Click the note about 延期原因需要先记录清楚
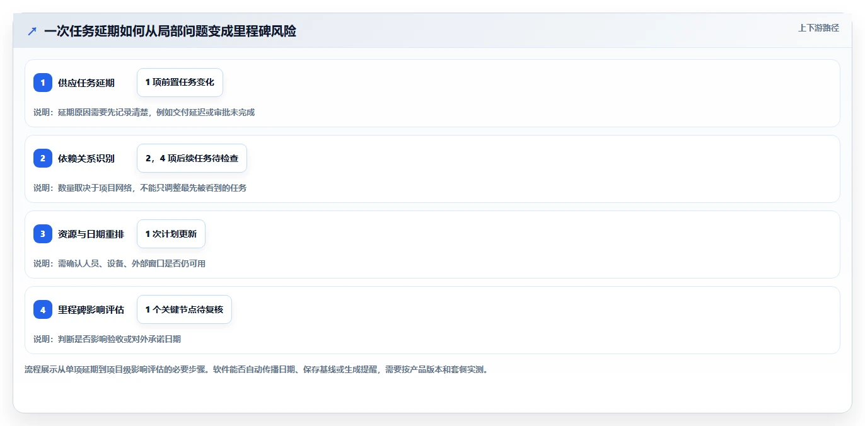Viewport: 865px width, 426px height. coord(144,112)
